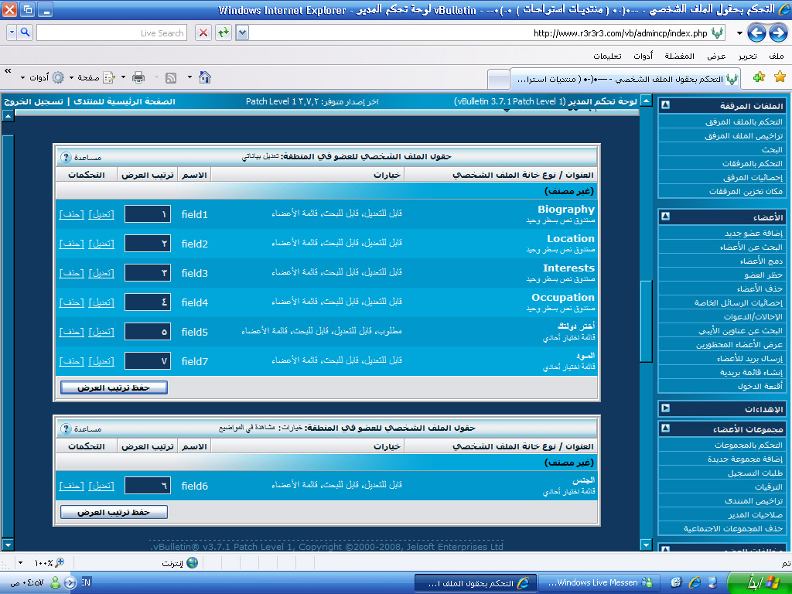Click the حفظ ترتيب العرض button under the first table
The image size is (792, 594).
114,387
